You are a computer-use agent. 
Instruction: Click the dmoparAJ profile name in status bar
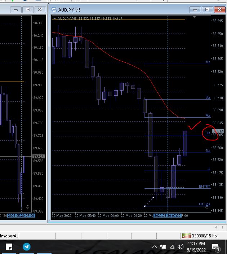tap(9, 236)
